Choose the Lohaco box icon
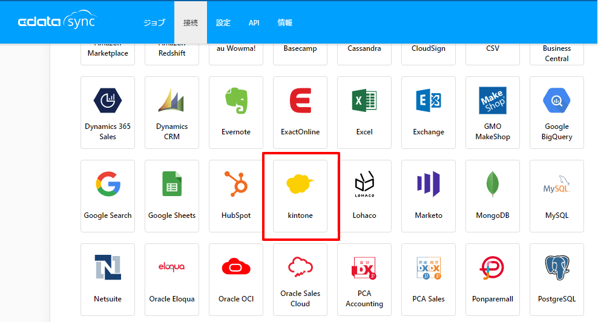This screenshot has width=598, height=322. (x=364, y=184)
